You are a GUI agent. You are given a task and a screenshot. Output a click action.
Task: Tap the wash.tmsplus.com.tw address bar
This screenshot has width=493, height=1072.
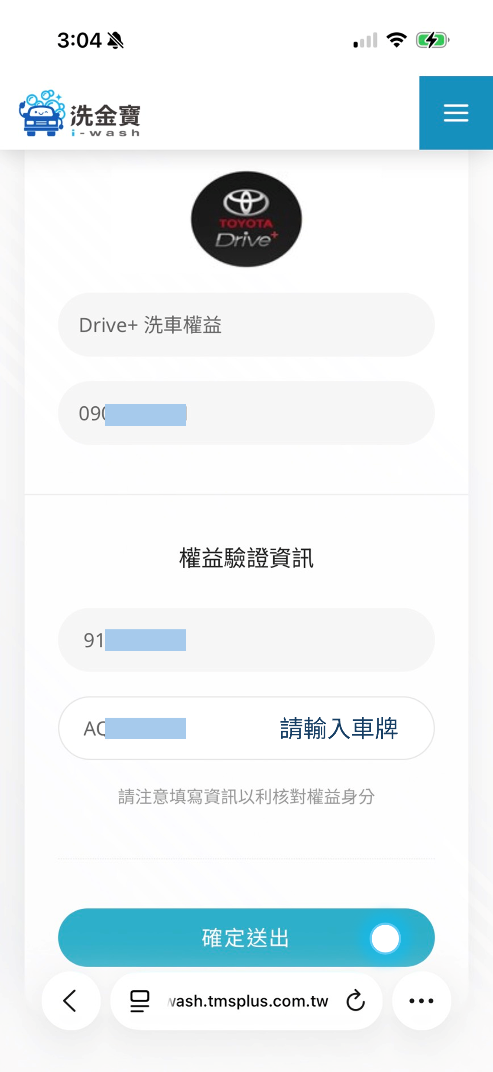click(248, 1001)
